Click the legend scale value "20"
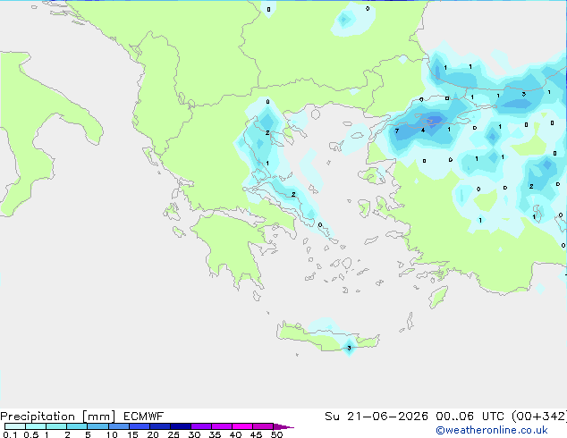The image size is (567, 438). pos(153,434)
